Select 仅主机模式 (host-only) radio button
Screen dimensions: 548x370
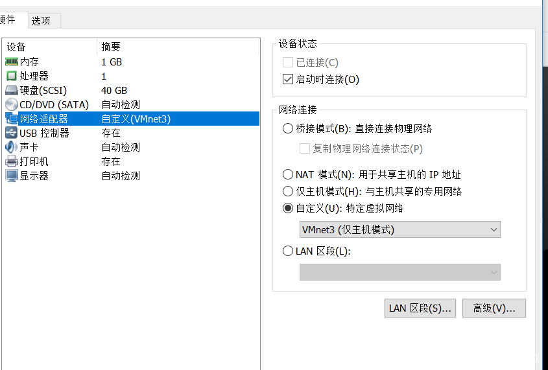pos(289,191)
